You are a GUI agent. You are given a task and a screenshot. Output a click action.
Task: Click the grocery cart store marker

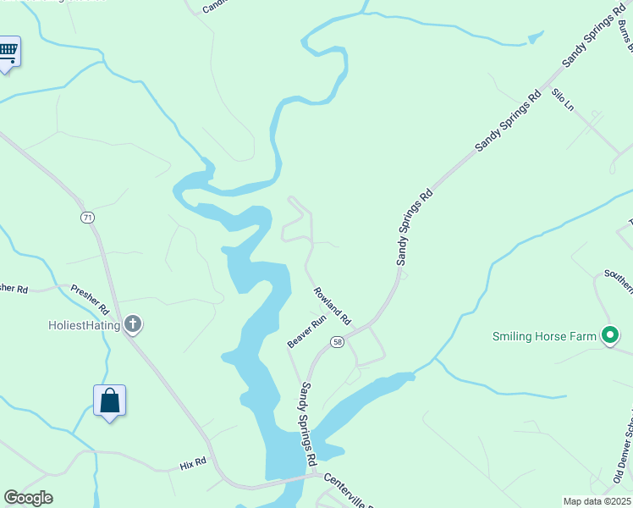coord(8,54)
